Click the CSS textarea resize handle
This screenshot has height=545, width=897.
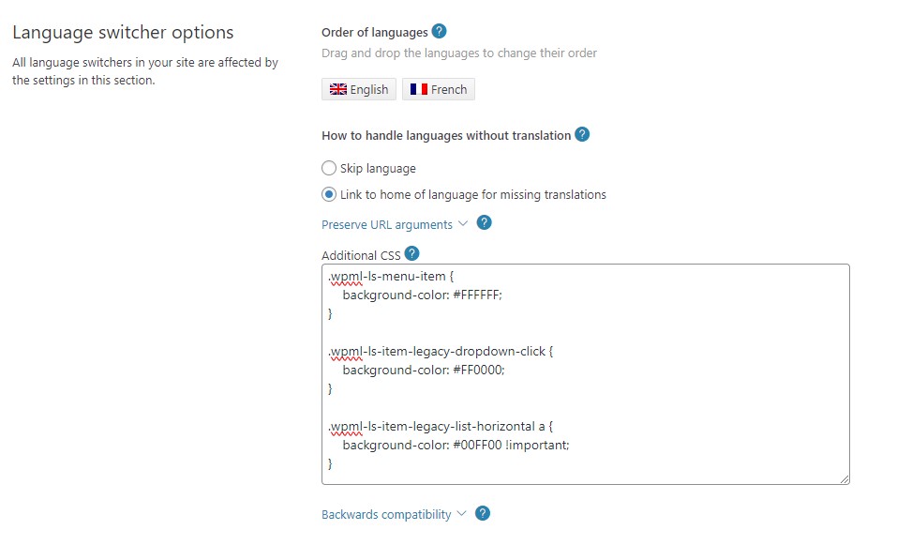(x=844, y=478)
